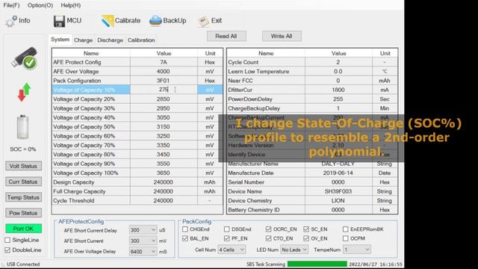Uncheck the OV_EN checkbox
Screen dimensions: 478x269
tap(306, 238)
